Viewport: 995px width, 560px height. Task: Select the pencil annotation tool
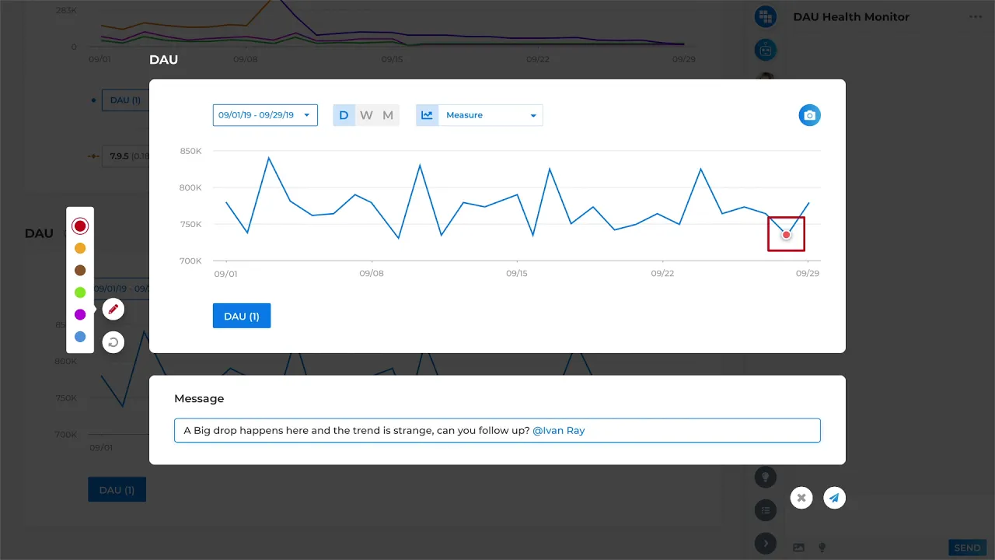tap(113, 310)
